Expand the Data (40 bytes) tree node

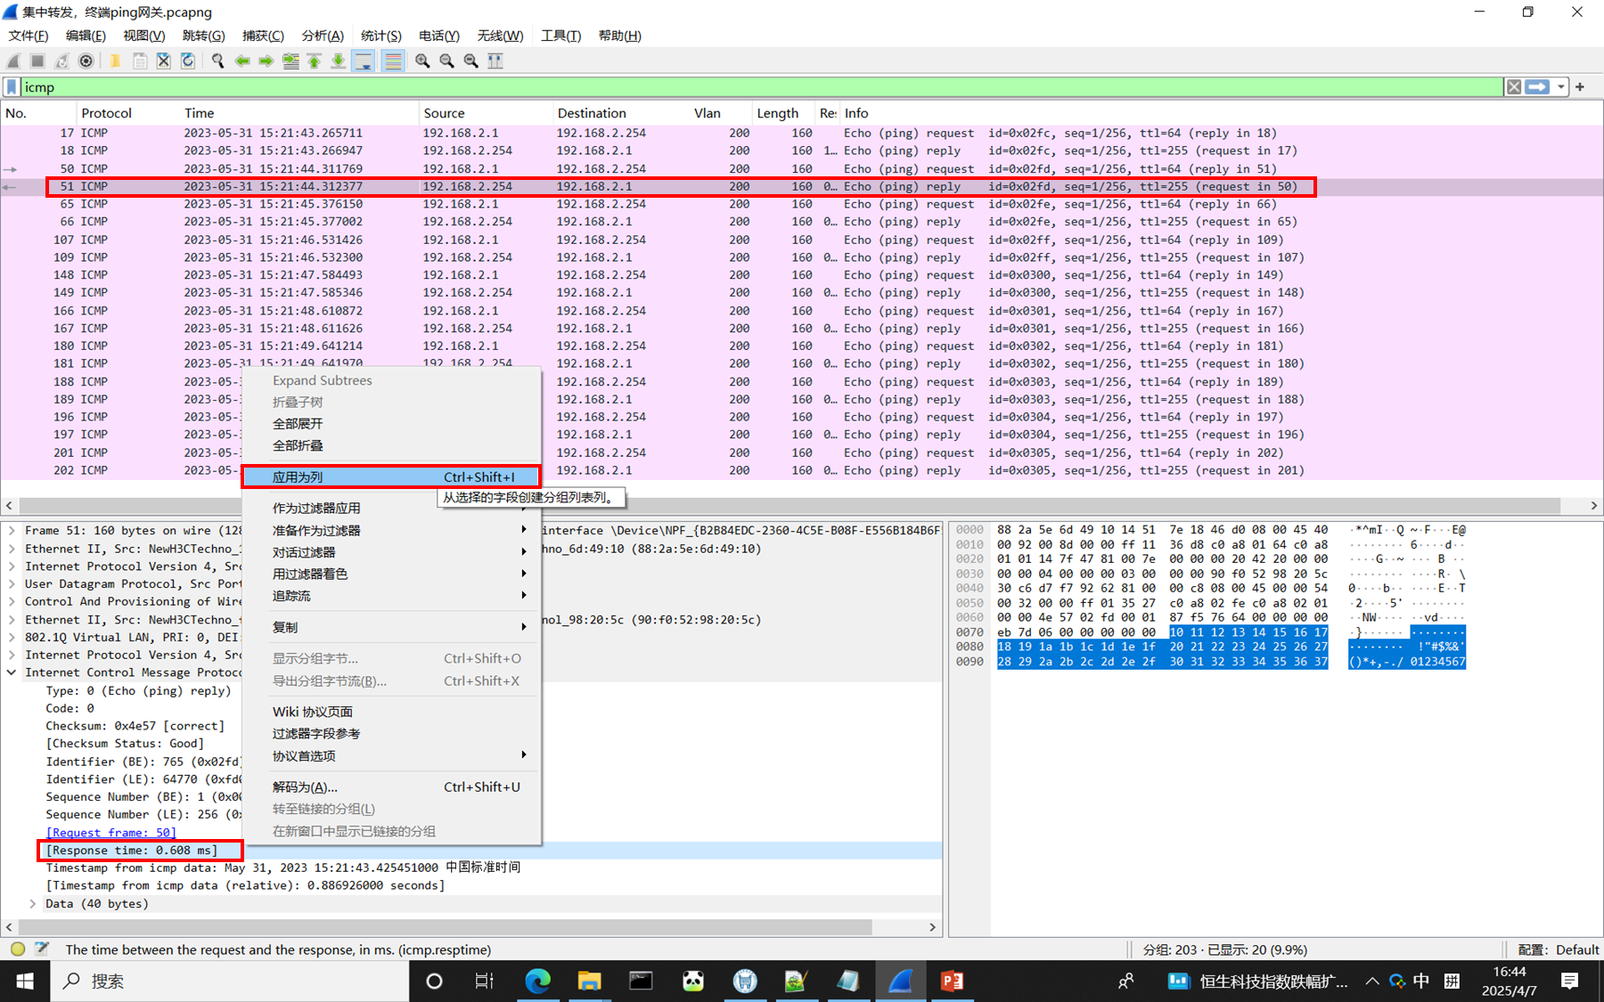pos(33,903)
